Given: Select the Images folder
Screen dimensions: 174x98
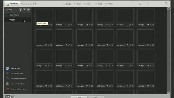Looking at the screenshot, I should (17, 20).
